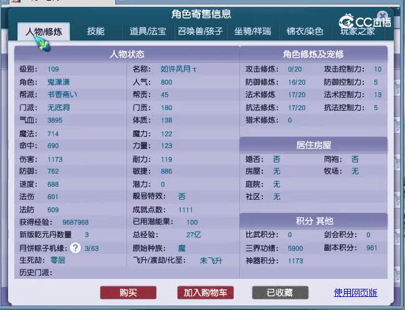Click the 体质 value 138
The width and height of the screenshot is (405, 310).
166,120
